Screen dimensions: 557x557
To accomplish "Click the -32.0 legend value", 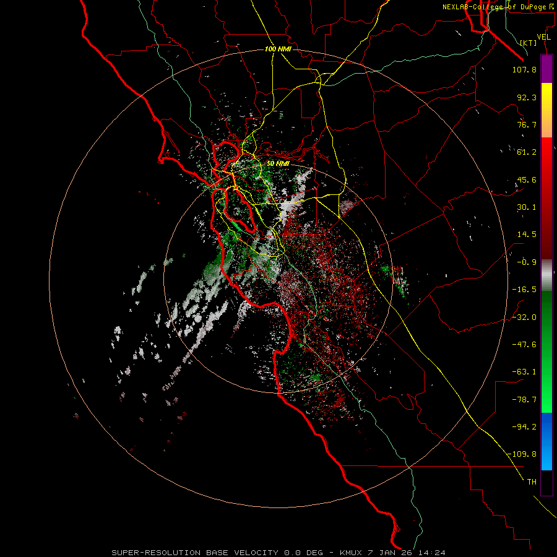I will pyautogui.click(x=524, y=317).
